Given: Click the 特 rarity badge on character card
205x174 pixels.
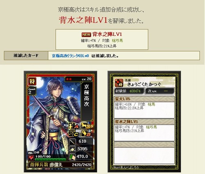Looking at the screenshot, I should click(x=32, y=81).
